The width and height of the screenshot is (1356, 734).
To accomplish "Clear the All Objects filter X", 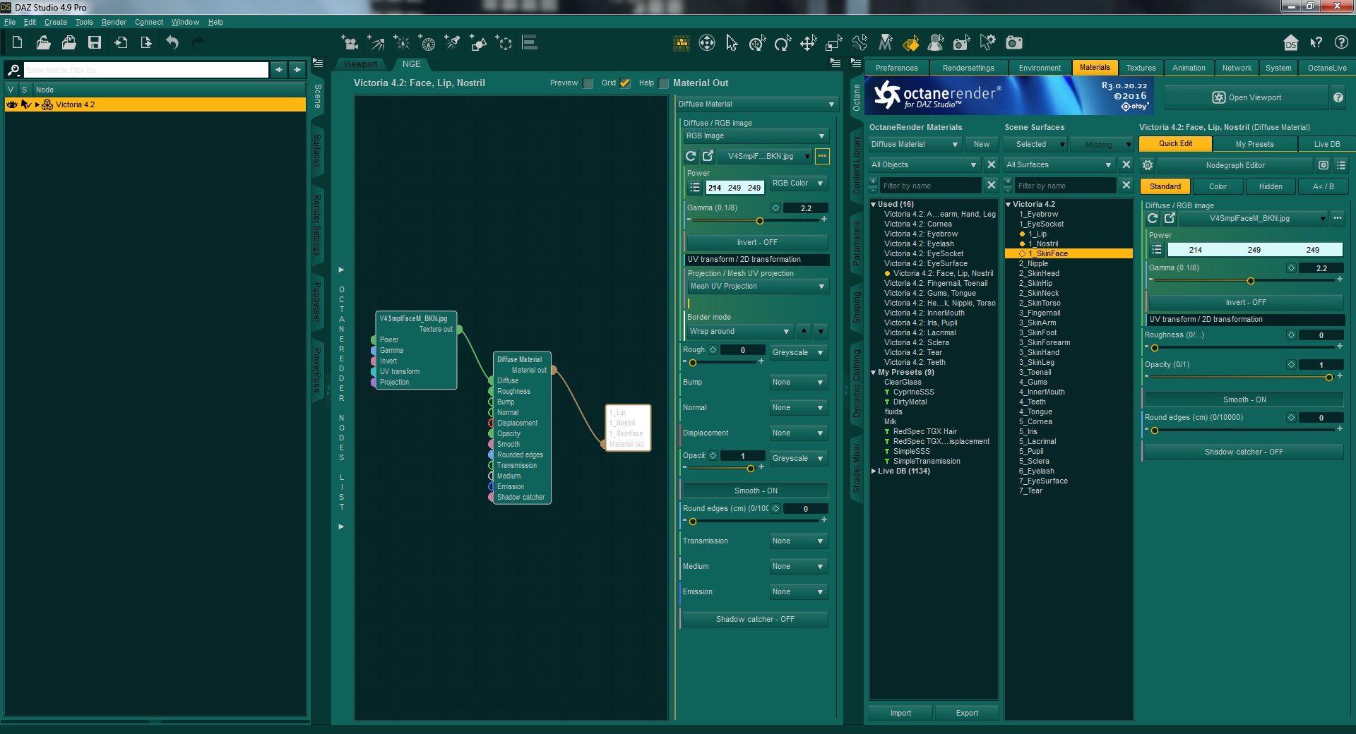I will (992, 164).
